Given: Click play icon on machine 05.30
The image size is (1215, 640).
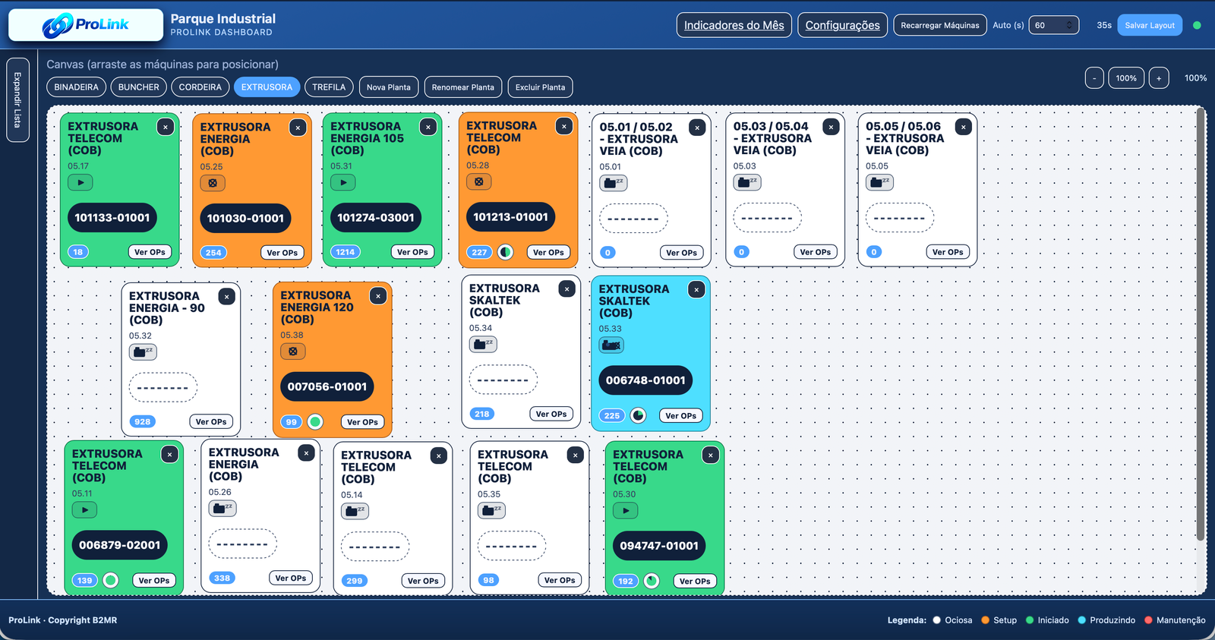Looking at the screenshot, I should pyautogui.click(x=626, y=510).
